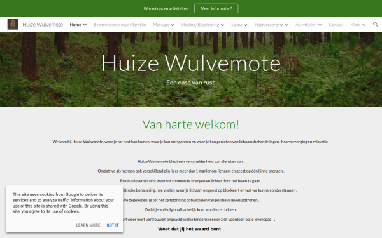This screenshot has width=382, height=238.
Task: Open Bezinningsreis naar Marokko page
Action: click(x=120, y=25)
